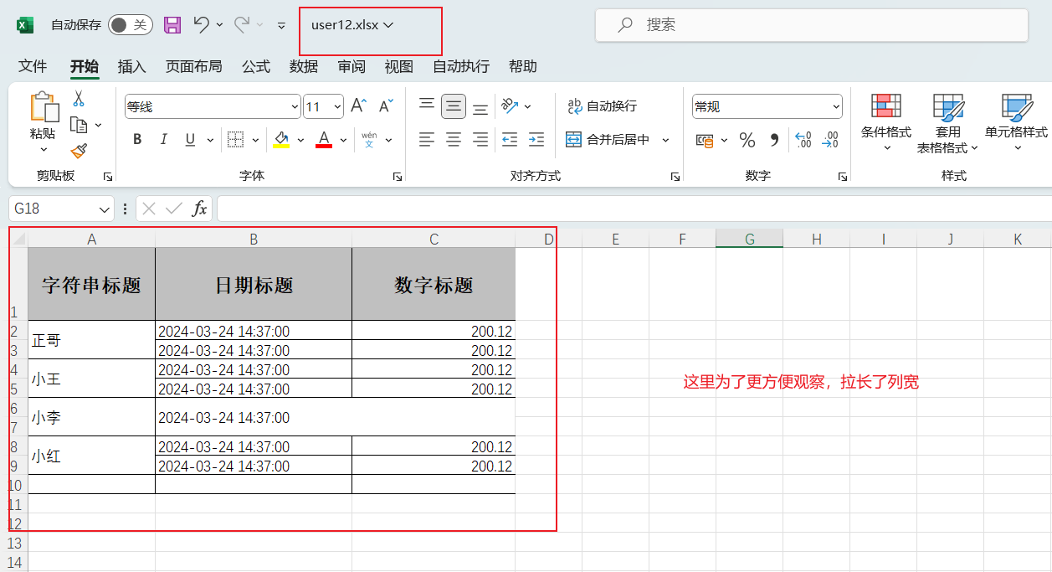Image resolution: width=1052 pixels, height=572 pixels.
Task: Click the Save floppy disk icon
Action: click(x=172, y=25)
